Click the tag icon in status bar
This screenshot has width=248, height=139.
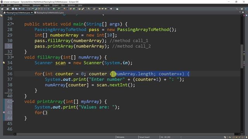coord(225,137)
